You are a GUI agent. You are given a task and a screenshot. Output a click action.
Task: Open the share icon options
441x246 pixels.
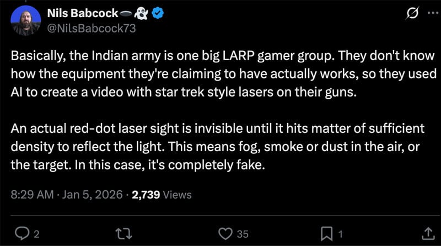428,234
